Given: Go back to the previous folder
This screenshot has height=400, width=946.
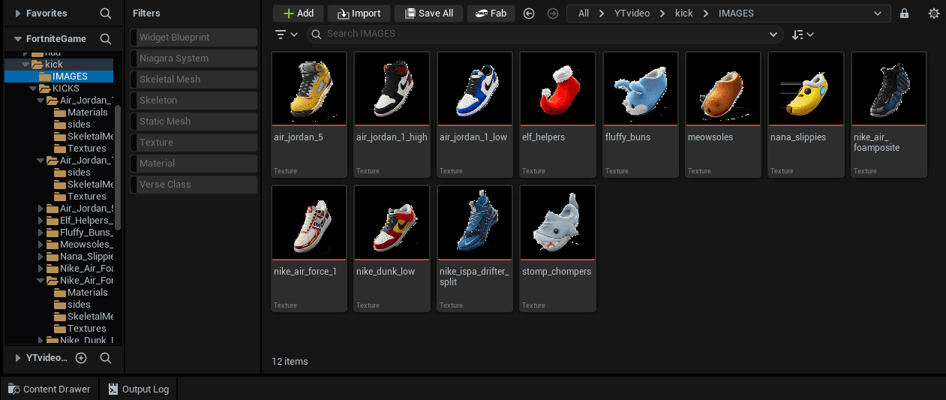Looking at the screenshot, I should click(529, 14).
